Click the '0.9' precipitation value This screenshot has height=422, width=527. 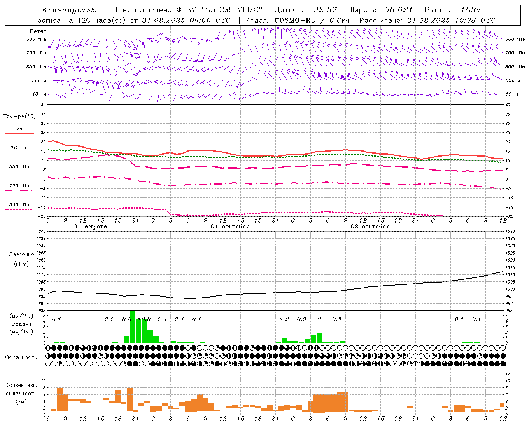coord(302,319)
